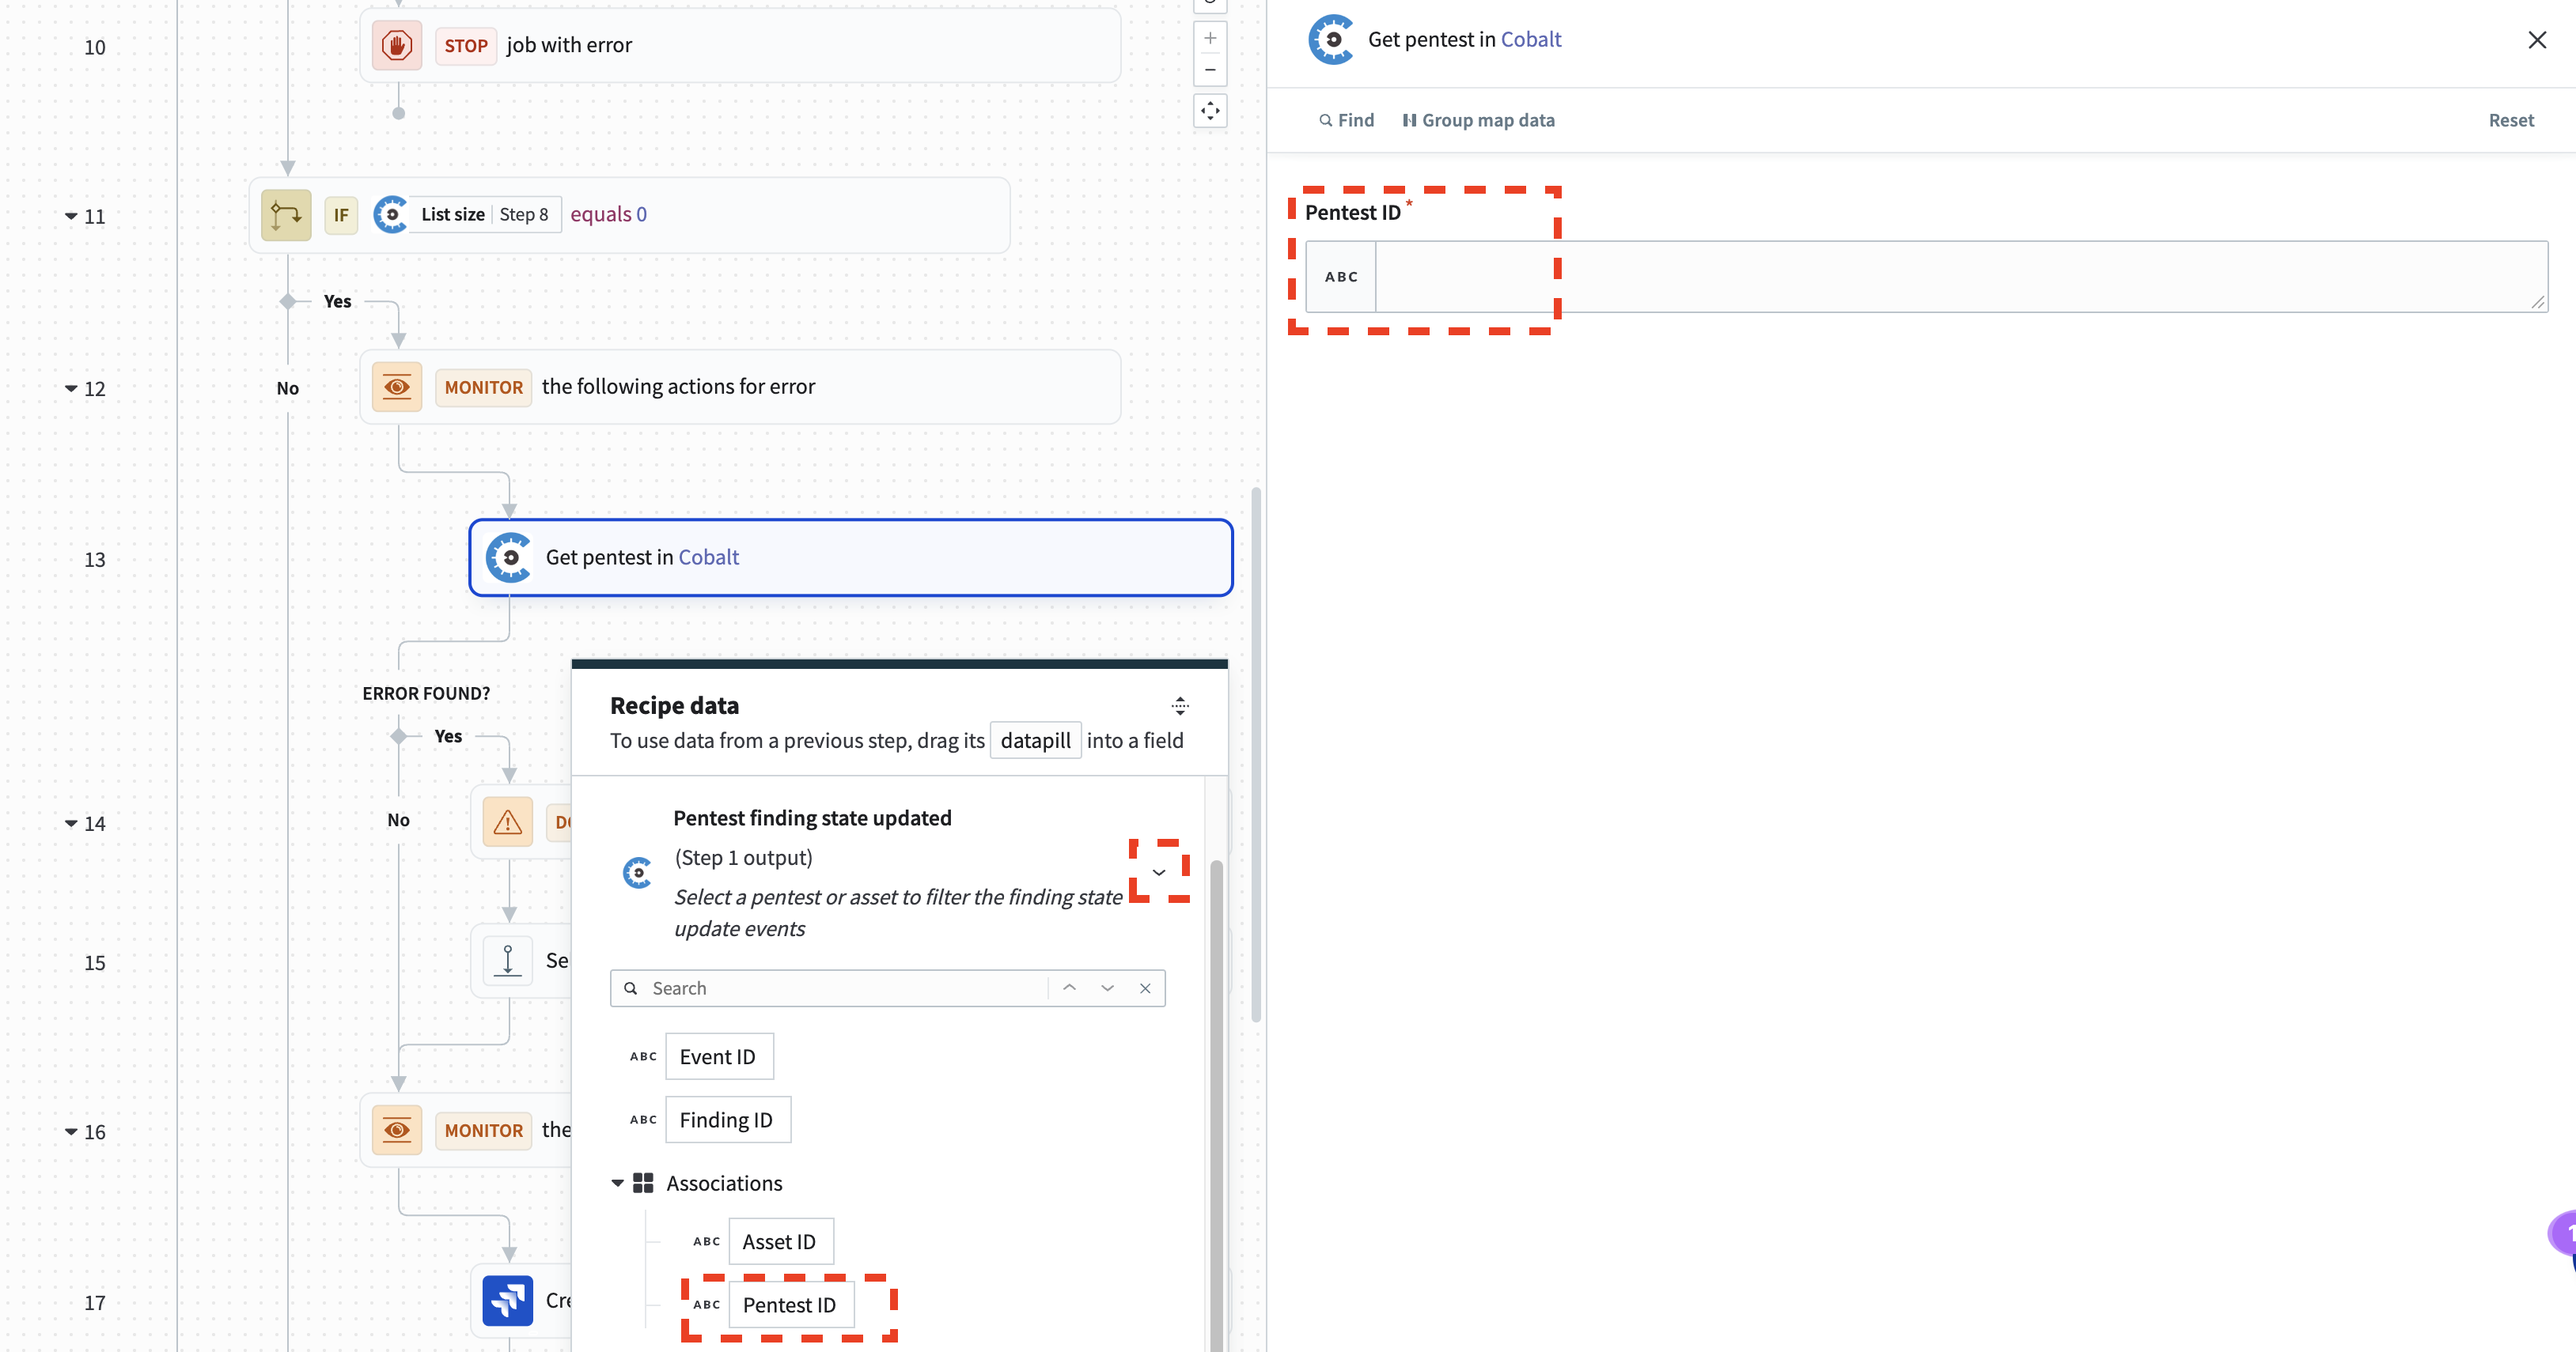Collapse step 12 in the line gutter
2576x1352 pixels.
coord(71,389)
